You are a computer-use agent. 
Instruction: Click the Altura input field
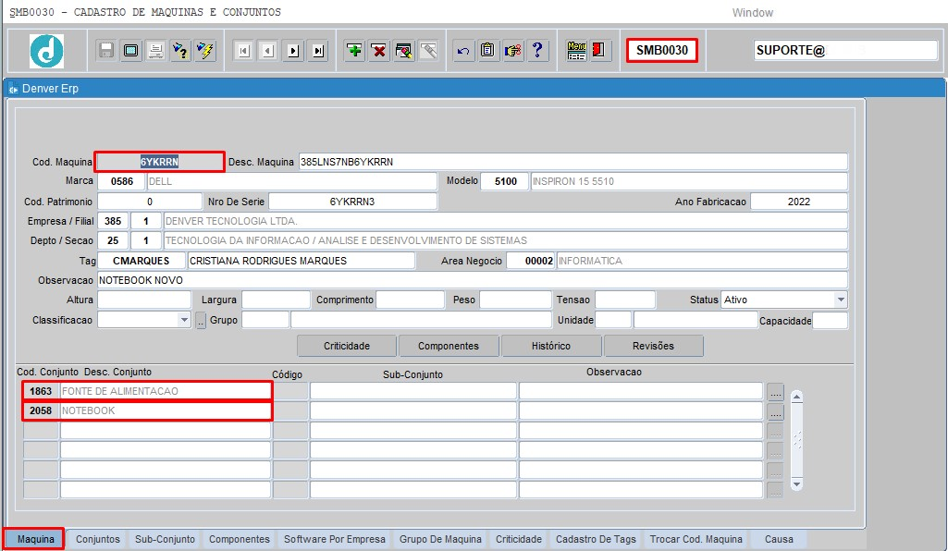144,300
